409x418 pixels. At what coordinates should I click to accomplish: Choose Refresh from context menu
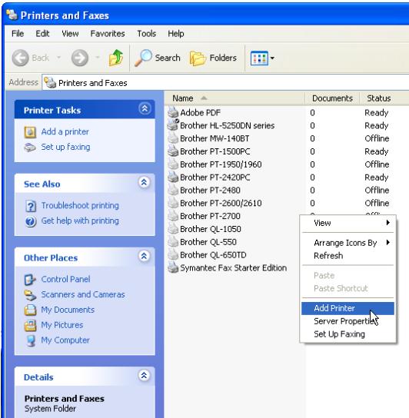(x=347, y=256)
